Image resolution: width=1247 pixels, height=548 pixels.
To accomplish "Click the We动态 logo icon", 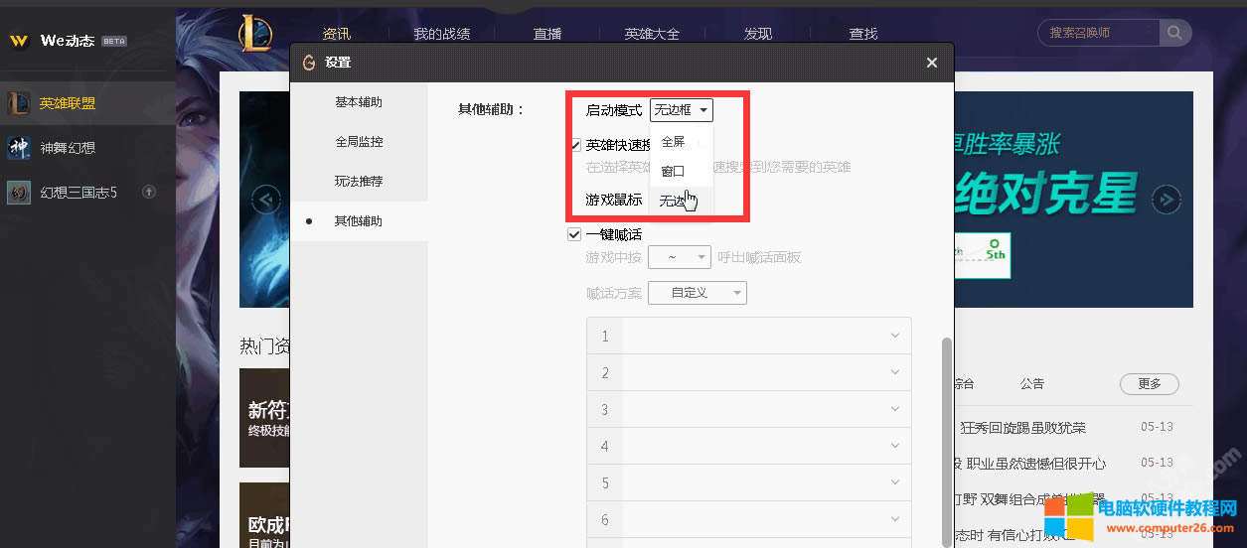I will point(18,41).
